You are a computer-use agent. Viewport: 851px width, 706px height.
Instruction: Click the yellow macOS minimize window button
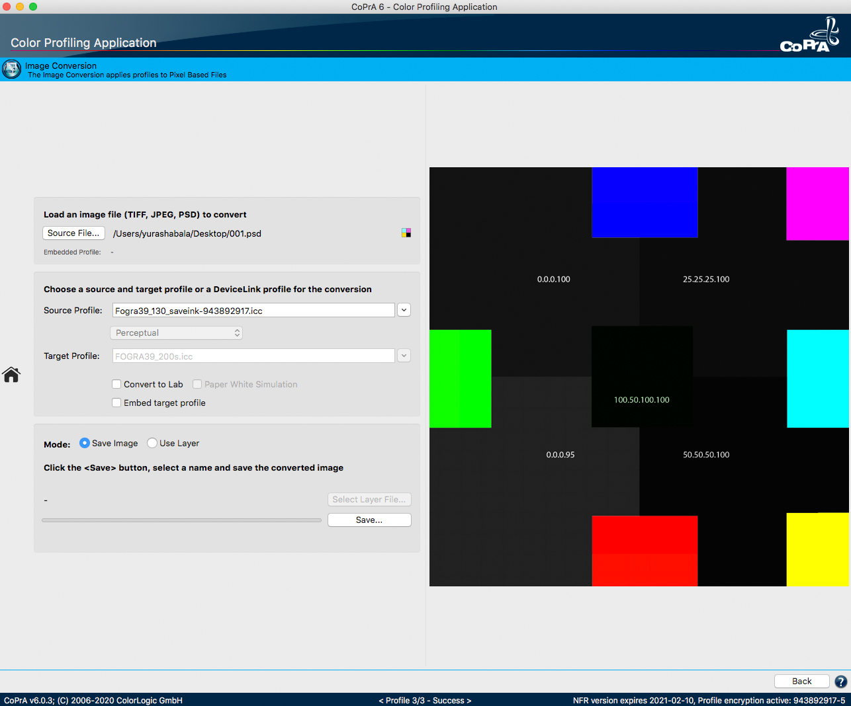[x=20, y=7]
